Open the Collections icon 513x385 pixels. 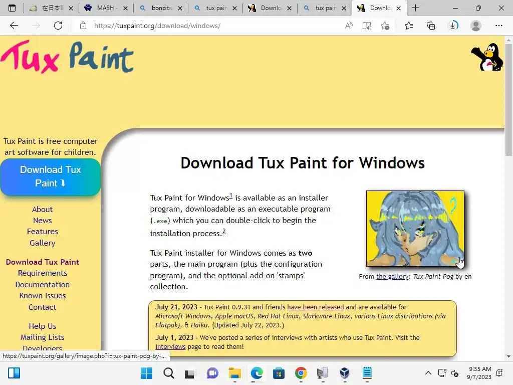431,26
